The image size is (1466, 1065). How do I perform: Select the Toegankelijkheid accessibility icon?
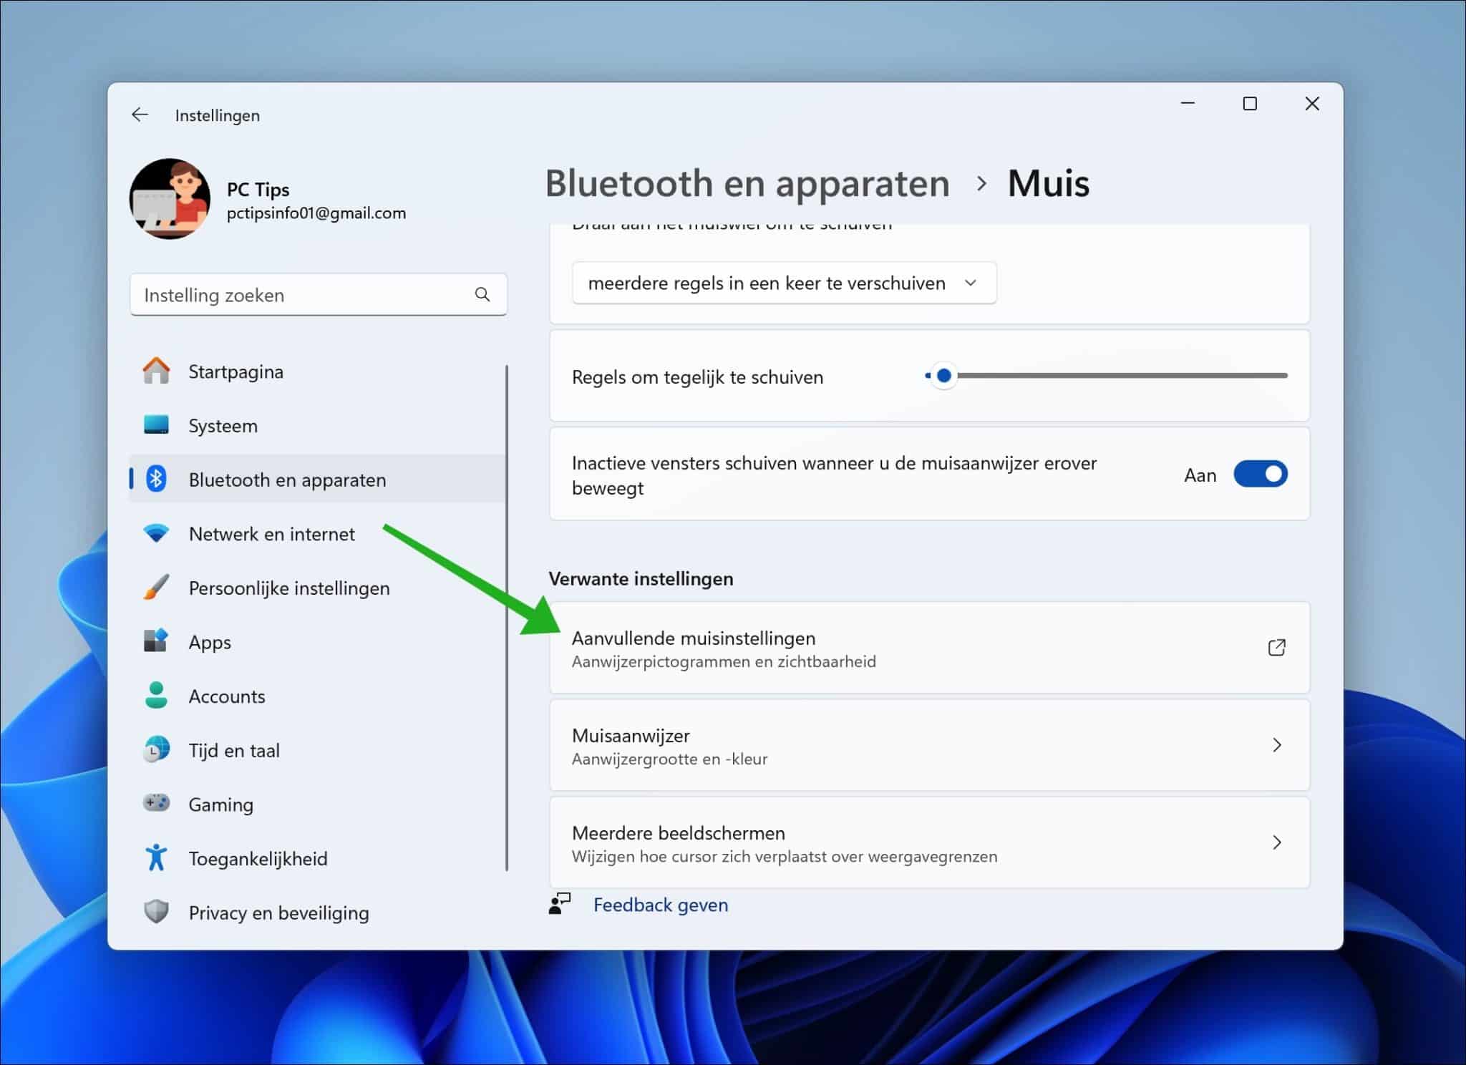155,858
